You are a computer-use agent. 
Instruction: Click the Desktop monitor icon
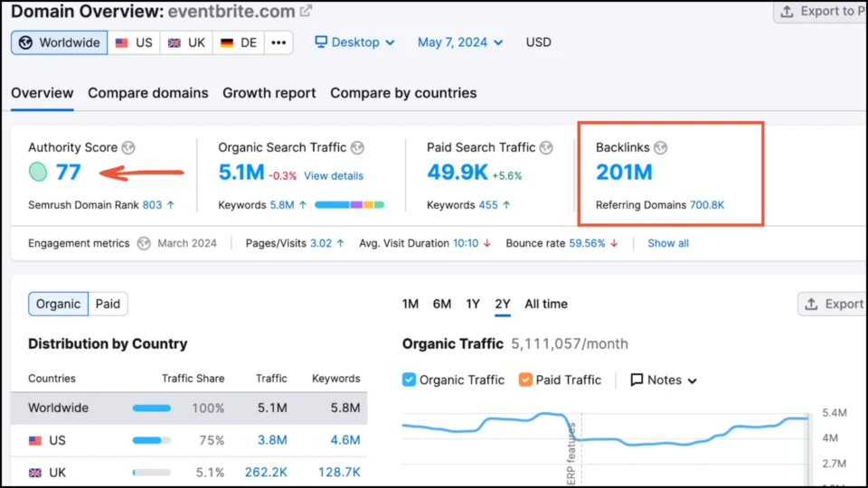pyautogui.click(x=321, y=42)
